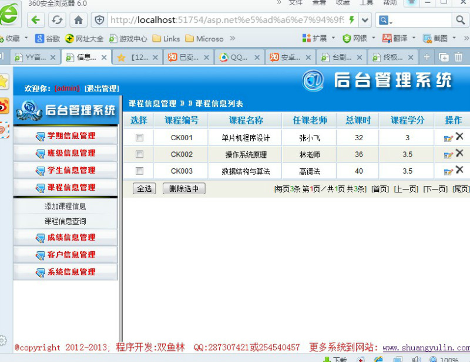Expand the 扩展 extensions dropdown
The height and width of the screenshot is (362, 470).
[333, 38]
